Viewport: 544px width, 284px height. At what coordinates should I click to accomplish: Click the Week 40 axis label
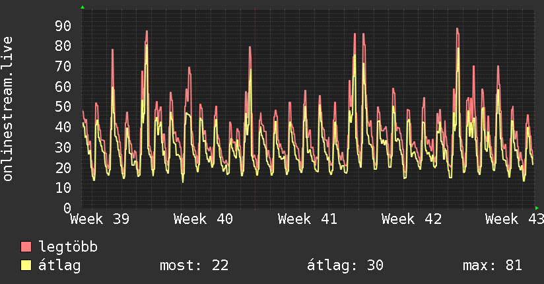point(203,219)
